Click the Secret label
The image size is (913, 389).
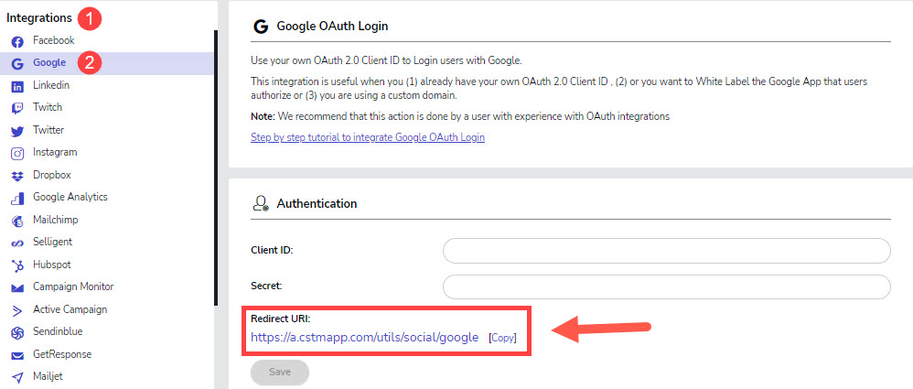[x=267, y=286]
